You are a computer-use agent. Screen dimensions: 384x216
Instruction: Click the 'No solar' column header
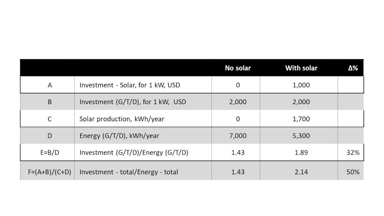click(x=238, y=68)
